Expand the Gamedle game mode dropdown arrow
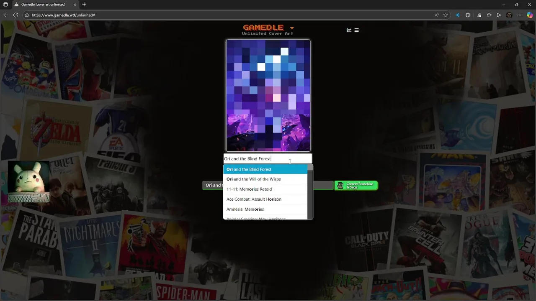This screenshot has height=301, width=536. (x=292, y=28)
